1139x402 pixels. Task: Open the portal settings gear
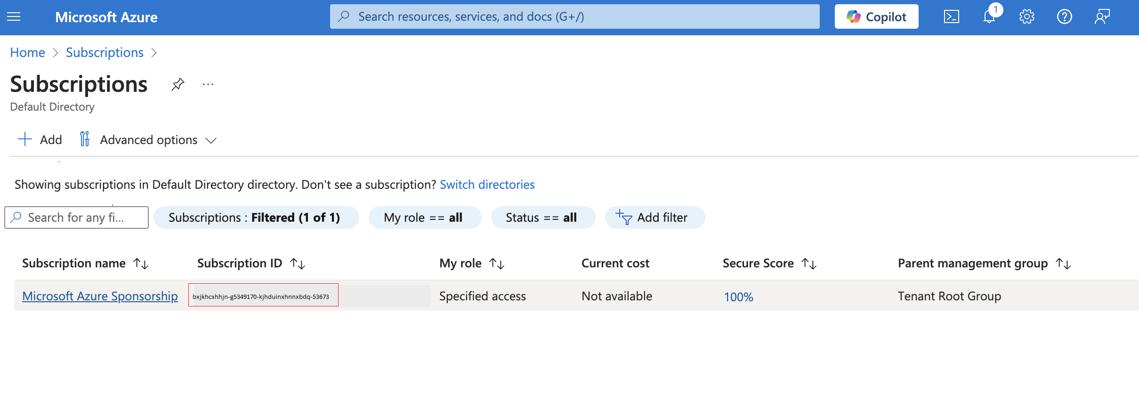click(1026, 17)
